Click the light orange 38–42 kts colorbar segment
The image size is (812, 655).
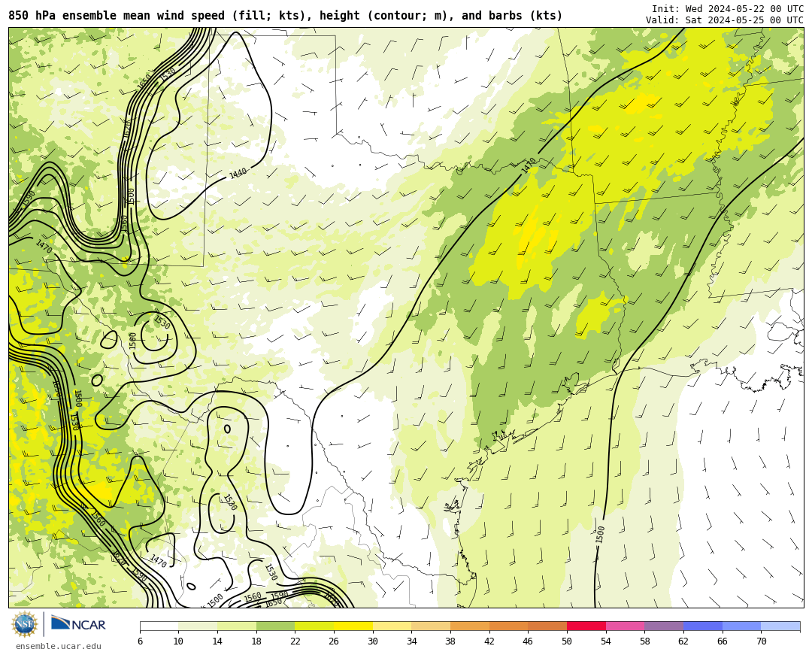point(470,626)
